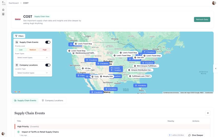Click the 4 locations cluster near Ottawa
This screenshot has height=137, width=218.
point(149,52)
